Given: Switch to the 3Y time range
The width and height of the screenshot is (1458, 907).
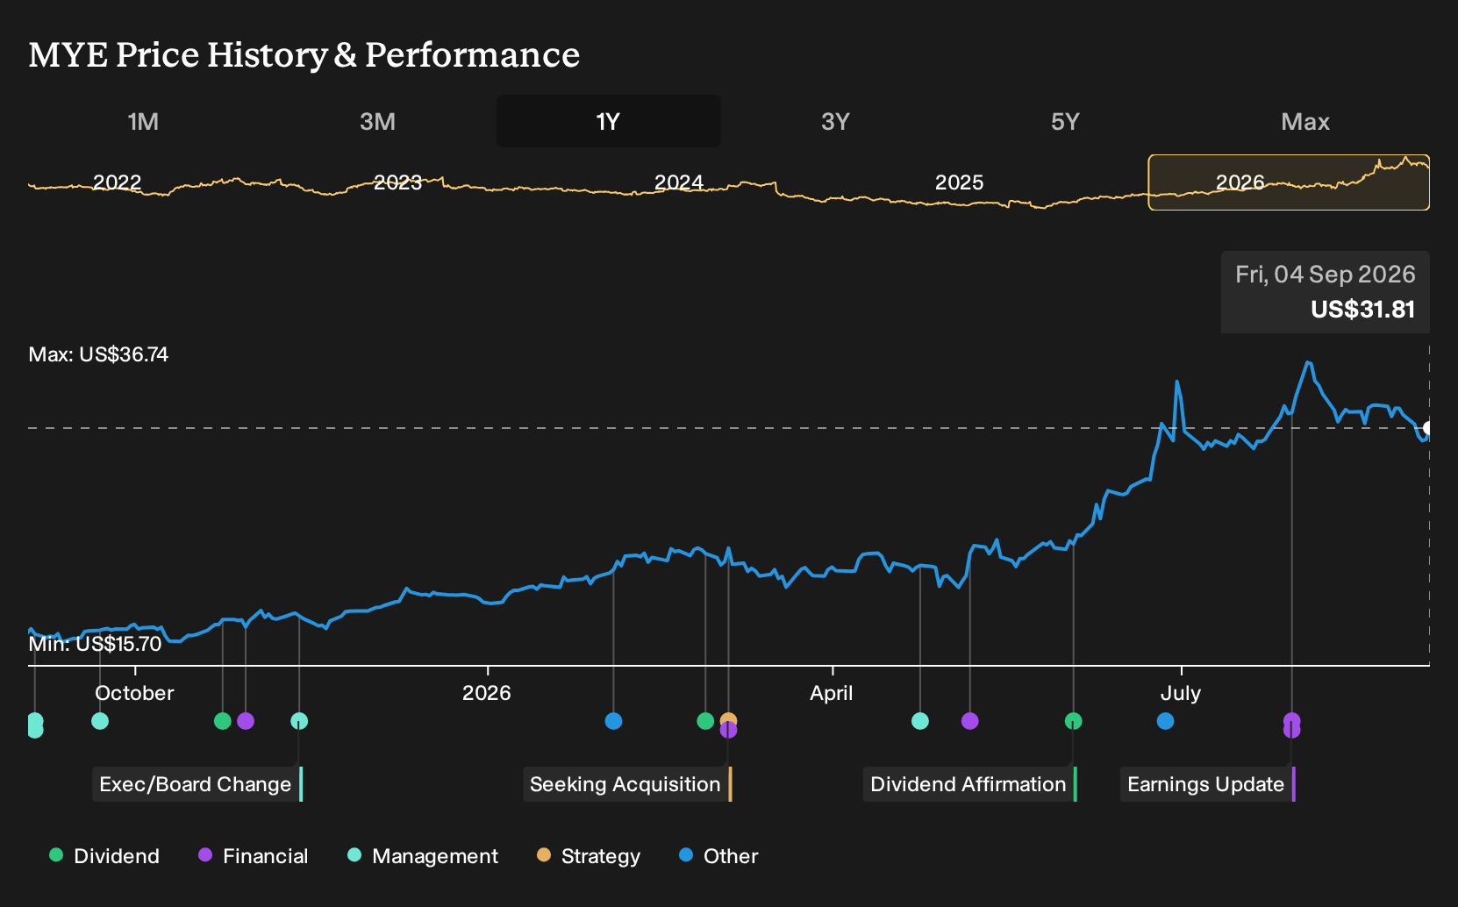Looking at the screenshot, I should tap(835, 121).
